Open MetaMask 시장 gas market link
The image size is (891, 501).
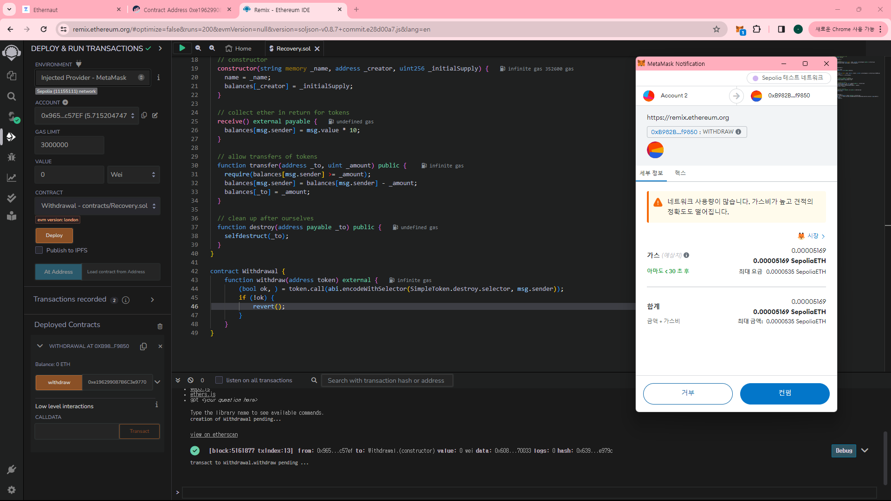click(811, 236)
